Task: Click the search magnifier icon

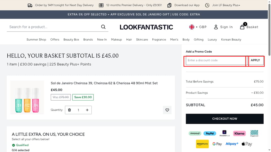Action: (x=103, y=27)
